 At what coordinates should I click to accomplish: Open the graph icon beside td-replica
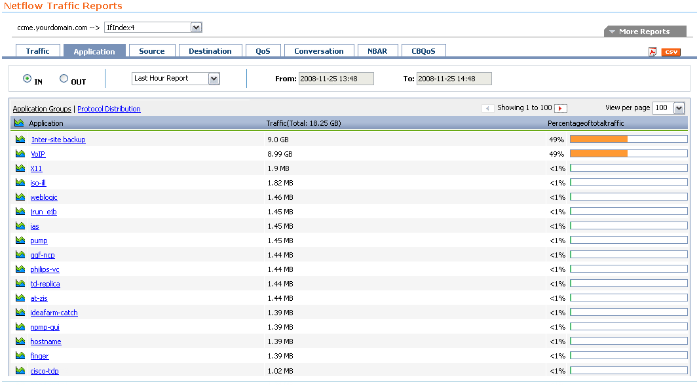[x=20, y=283]
